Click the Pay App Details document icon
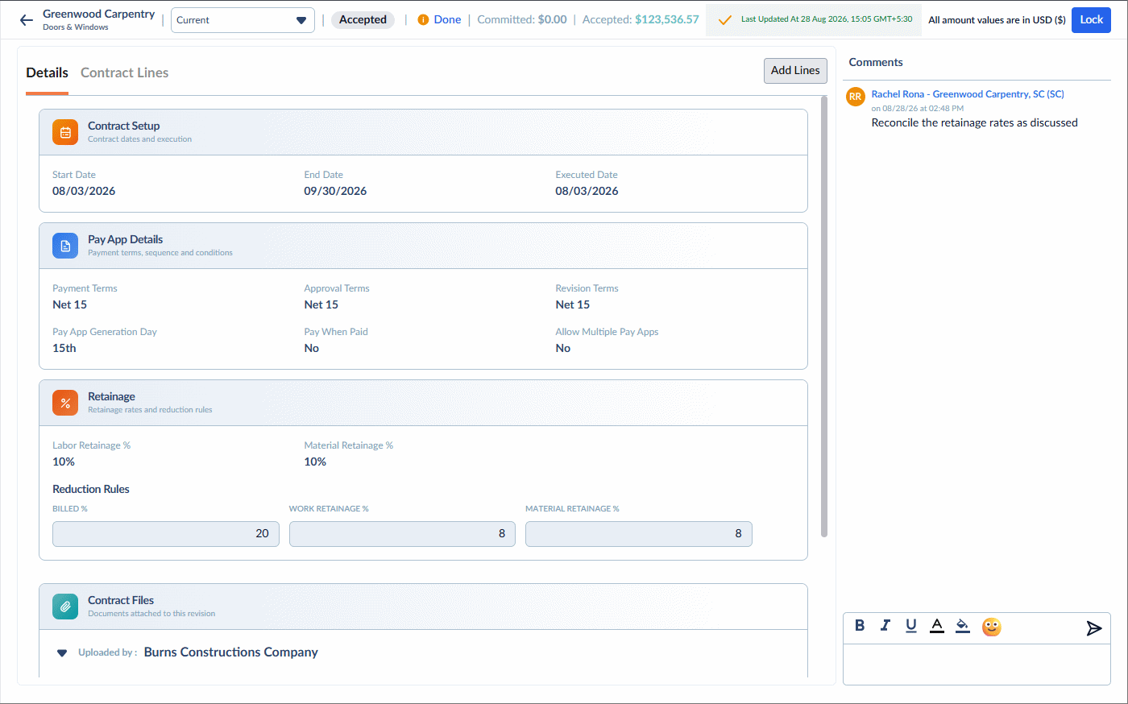Screen dimensions: 1128x704 pyautogui.click(x=65, y=246)
